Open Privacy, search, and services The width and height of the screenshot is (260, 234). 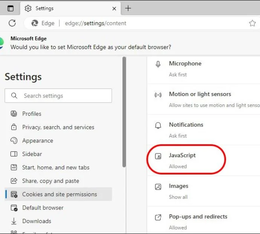(58, 127)
